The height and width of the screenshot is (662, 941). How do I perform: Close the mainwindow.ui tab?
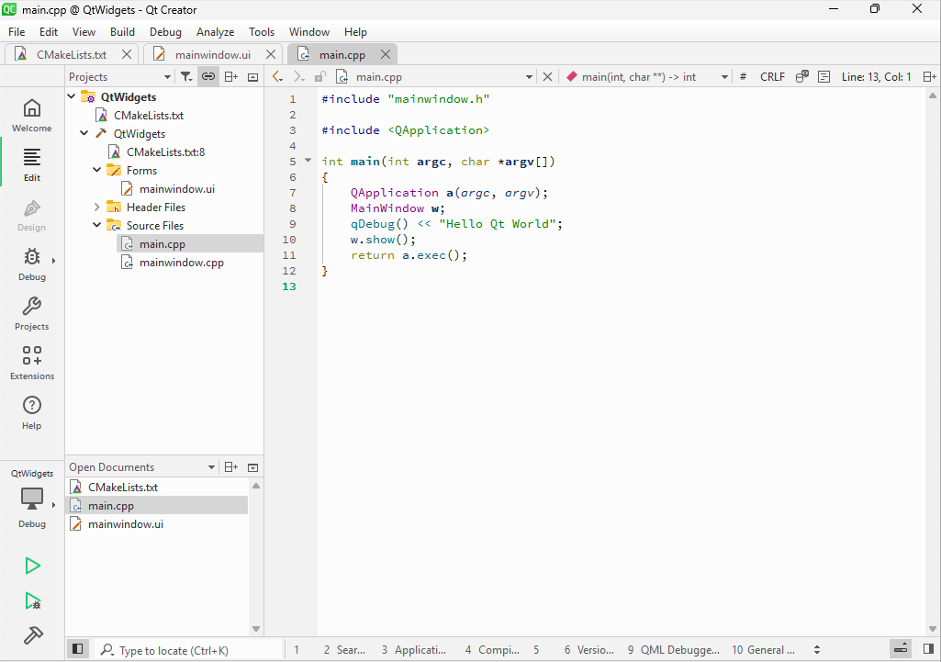(x=271, y=54)
